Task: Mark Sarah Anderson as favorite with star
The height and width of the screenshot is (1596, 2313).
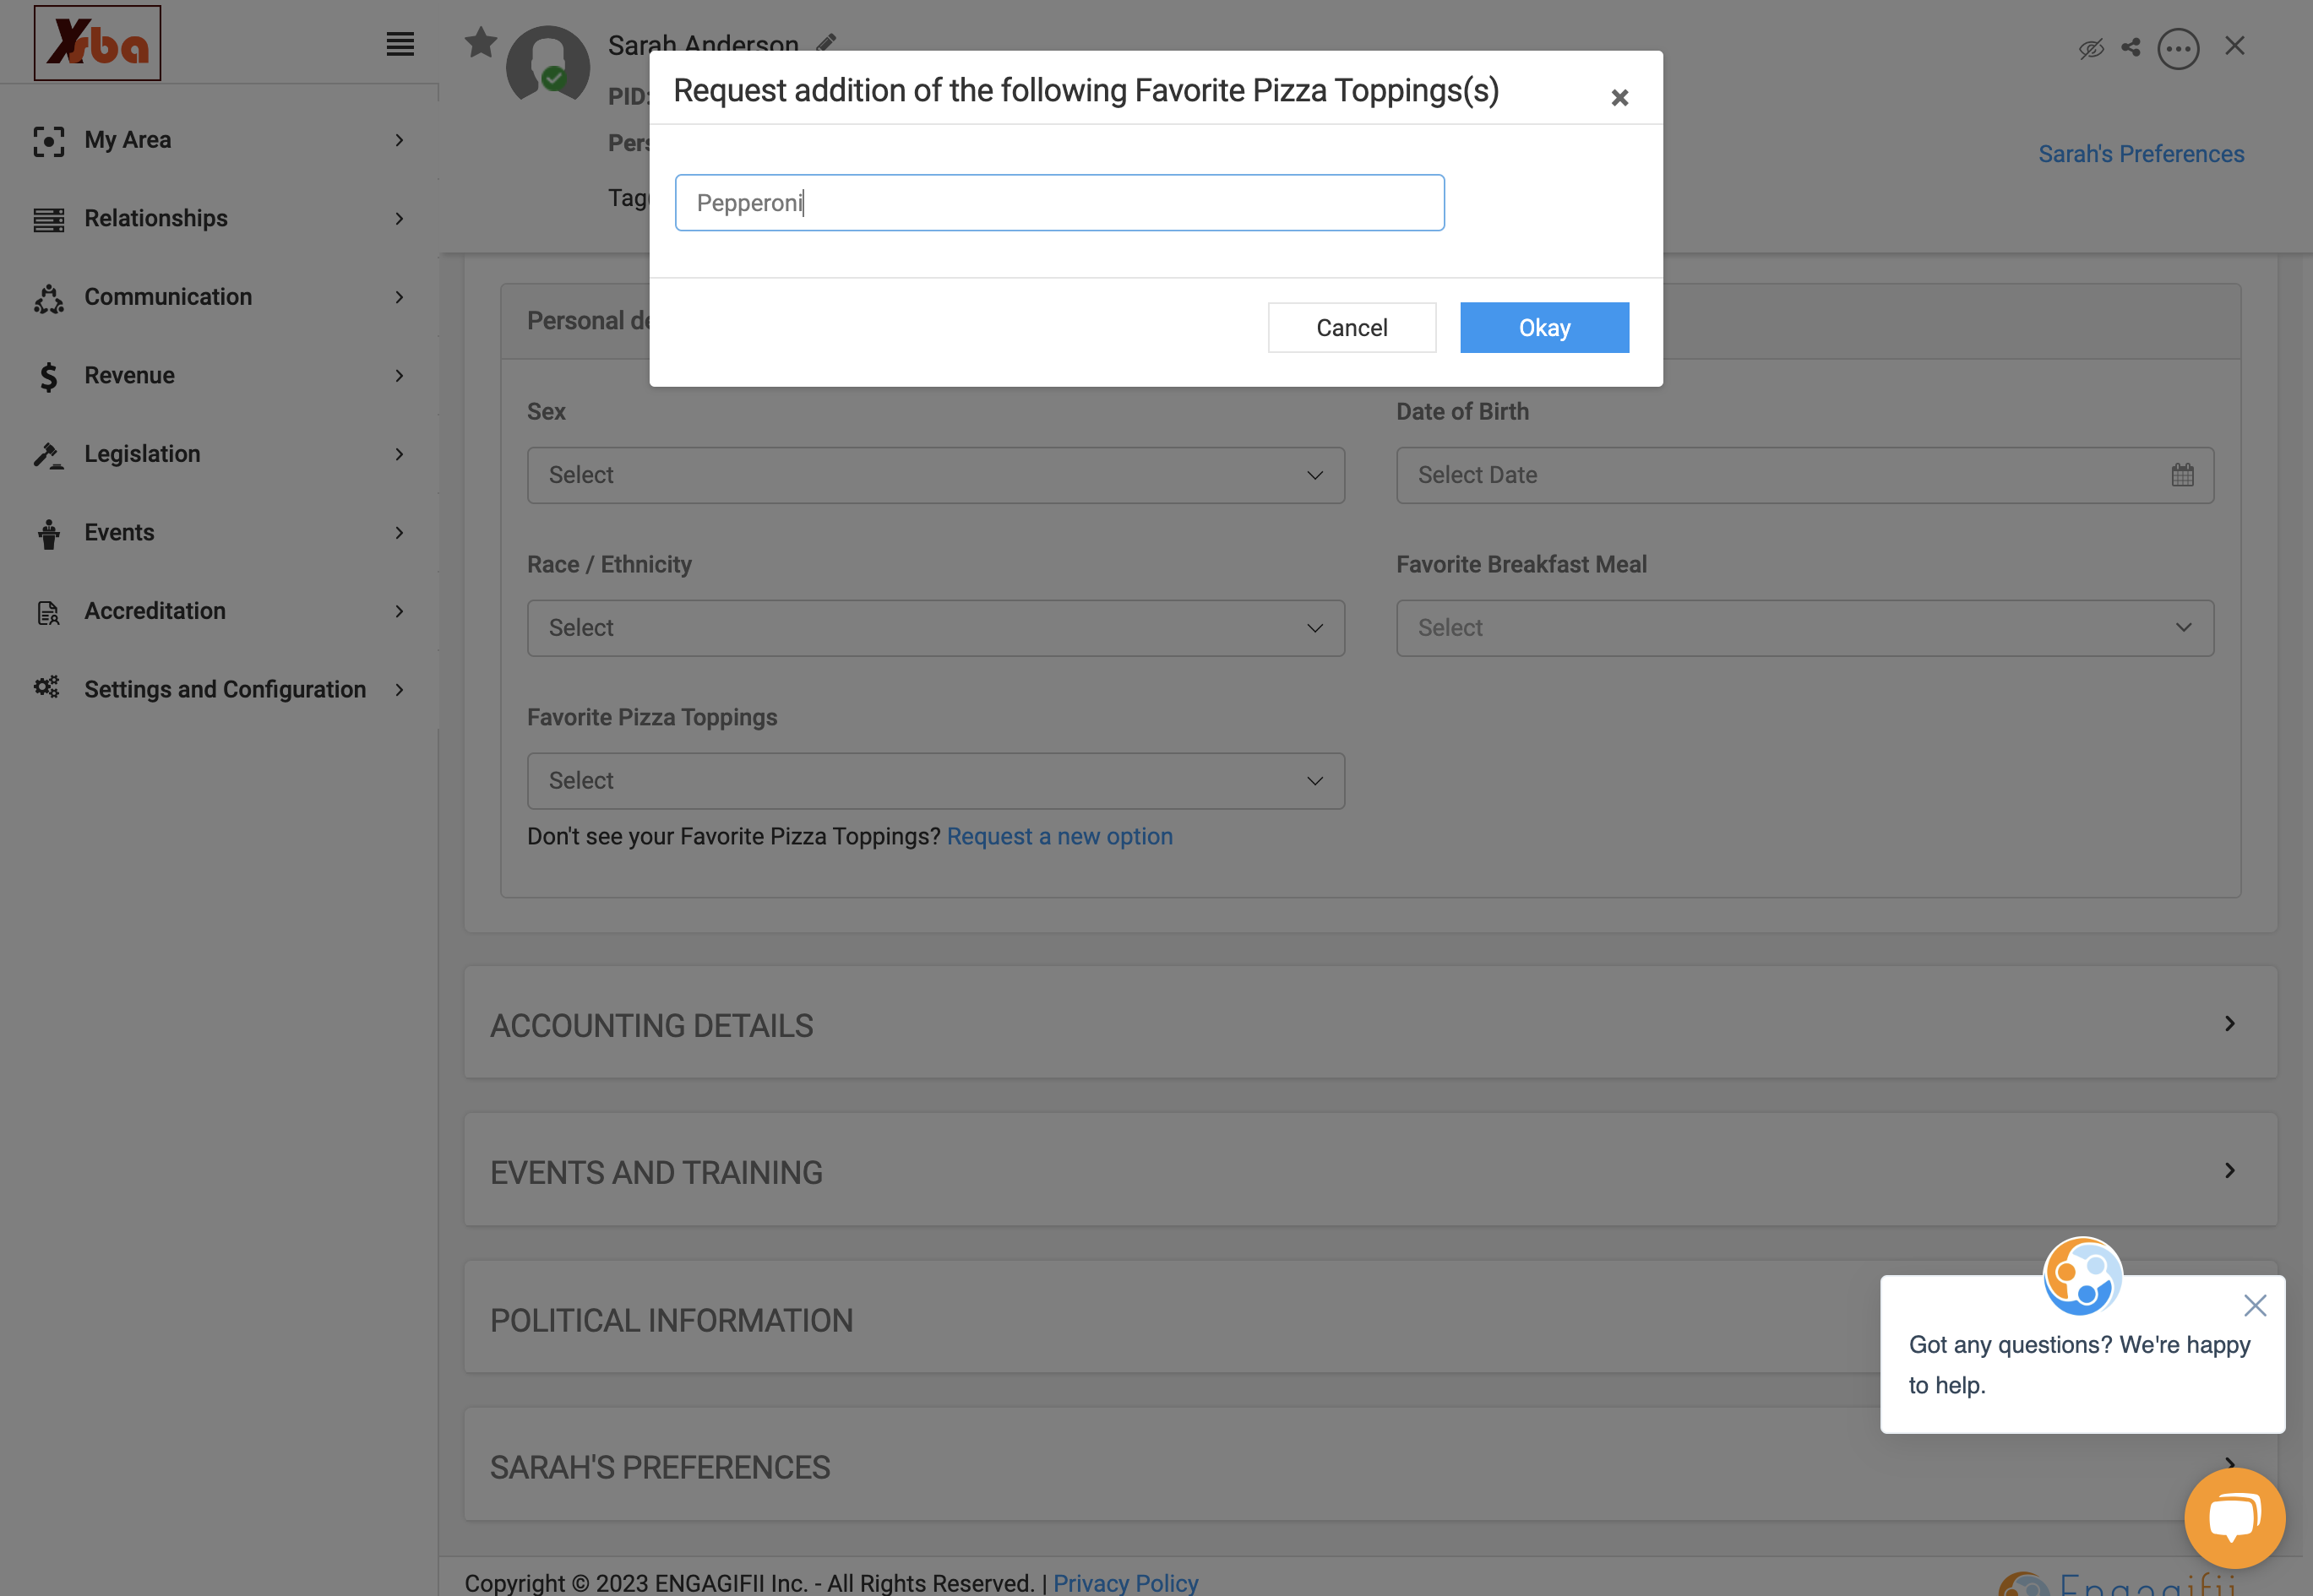Action: [x=482, y=42]
